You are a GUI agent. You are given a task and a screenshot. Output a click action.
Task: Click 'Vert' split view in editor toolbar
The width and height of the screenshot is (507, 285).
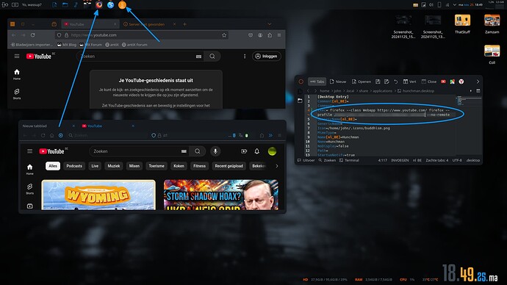coord(410,82)
